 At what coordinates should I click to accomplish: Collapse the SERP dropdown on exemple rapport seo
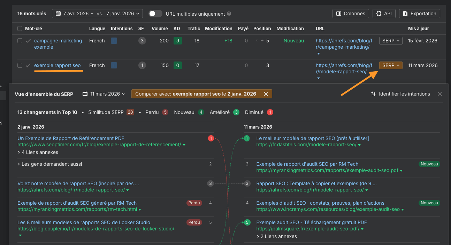(390, 65)
